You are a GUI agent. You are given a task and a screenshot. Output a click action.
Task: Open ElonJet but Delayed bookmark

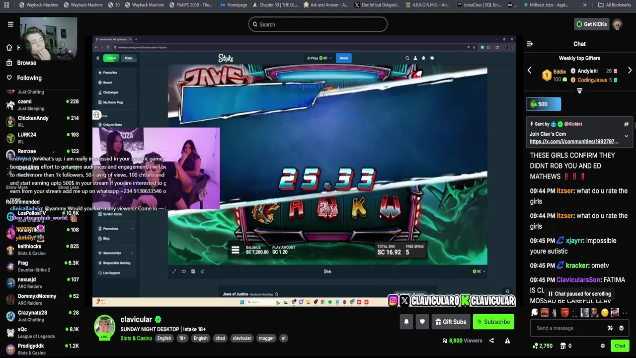[x=377, y=5]
